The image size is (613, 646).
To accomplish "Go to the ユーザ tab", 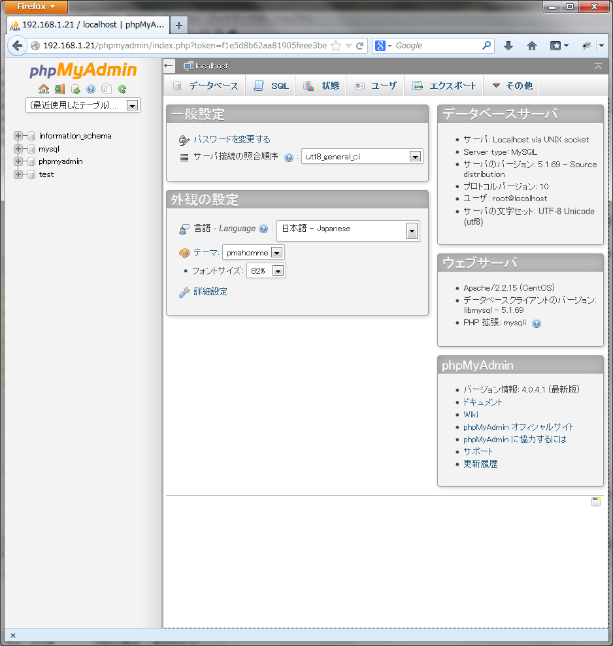I will pos(376,86).
